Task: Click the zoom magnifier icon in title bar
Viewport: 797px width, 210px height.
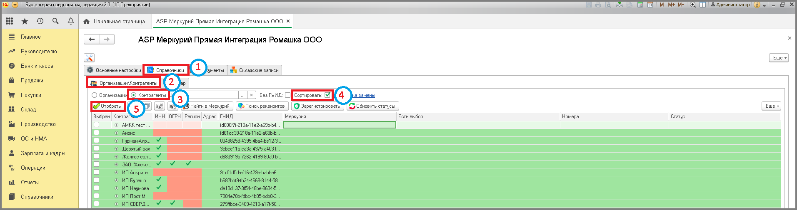Action: point(693,5)
